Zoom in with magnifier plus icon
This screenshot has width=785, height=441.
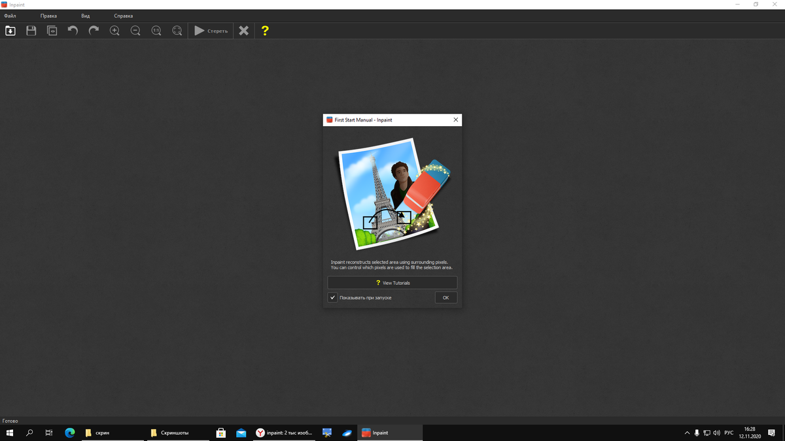pyautogui.click(x=114, y=31)
